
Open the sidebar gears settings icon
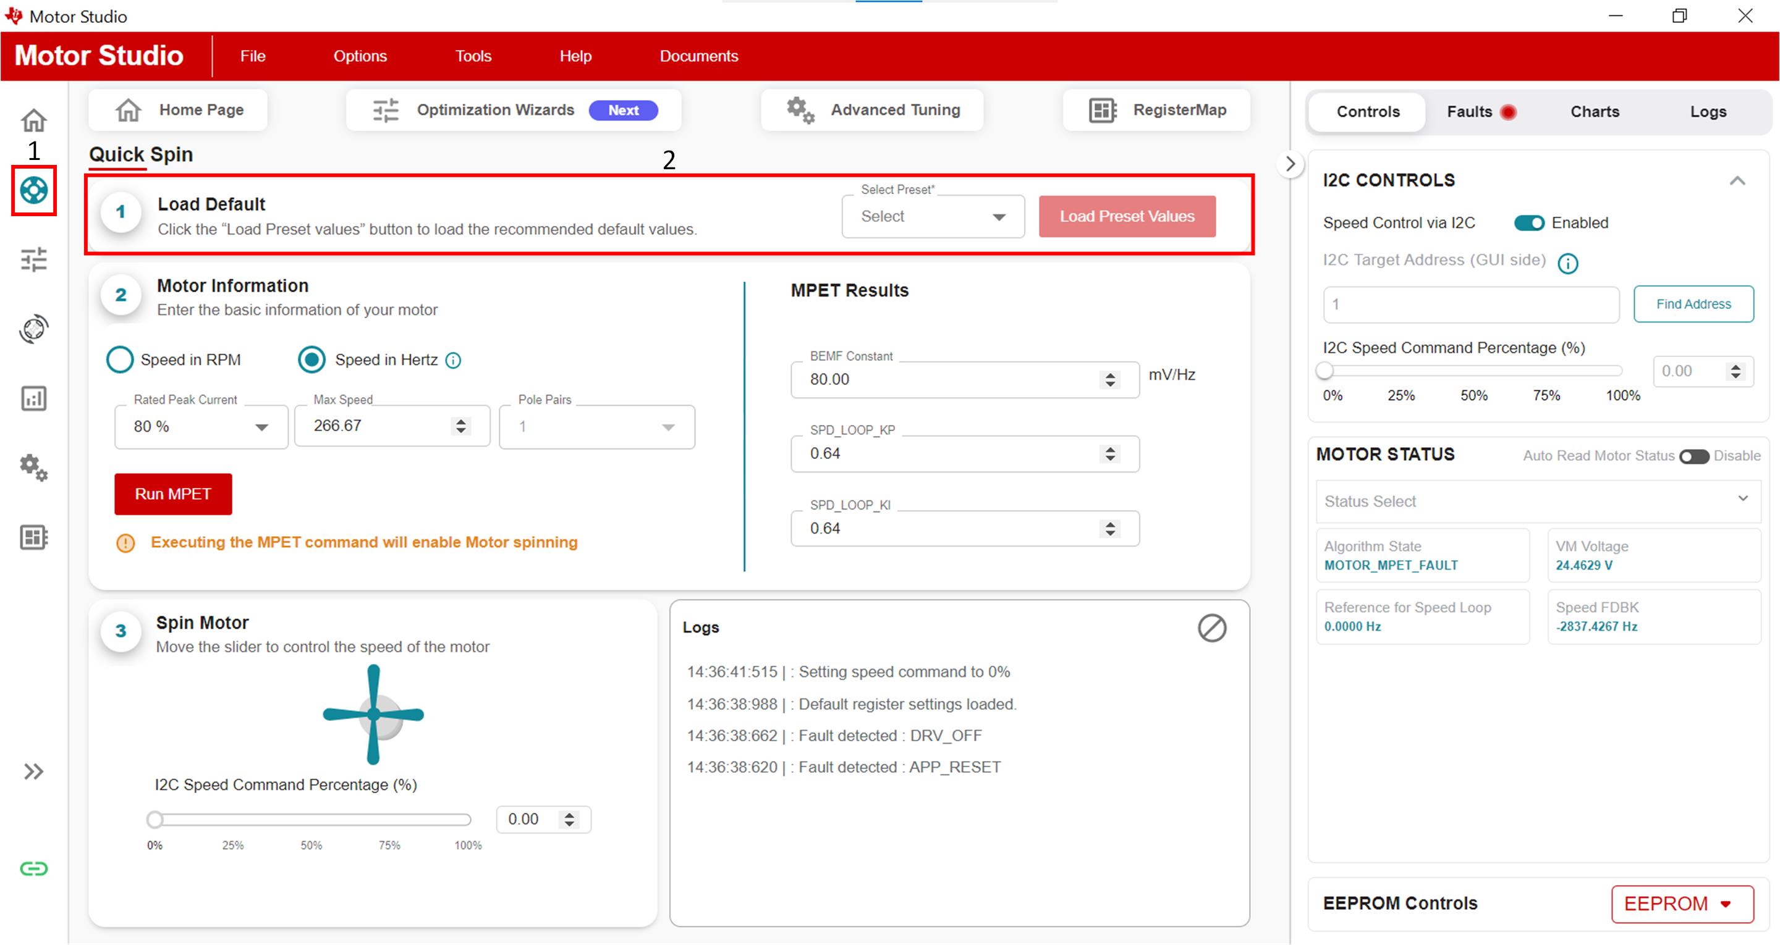[x=33, y=468]
